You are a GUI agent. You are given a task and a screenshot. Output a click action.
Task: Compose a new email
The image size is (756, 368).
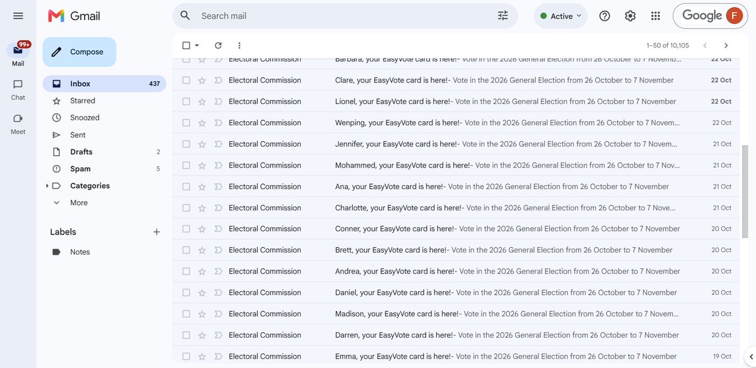tap(79, 52)
